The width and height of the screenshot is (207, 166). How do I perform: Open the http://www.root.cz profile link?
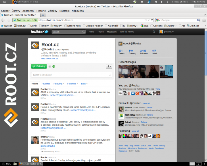(50, 59)
